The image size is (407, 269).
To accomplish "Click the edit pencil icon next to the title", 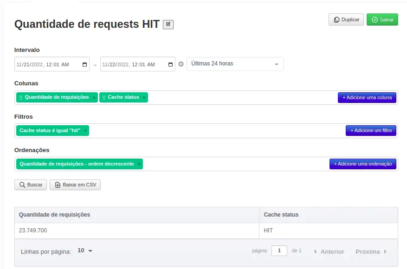I will 168,24.
